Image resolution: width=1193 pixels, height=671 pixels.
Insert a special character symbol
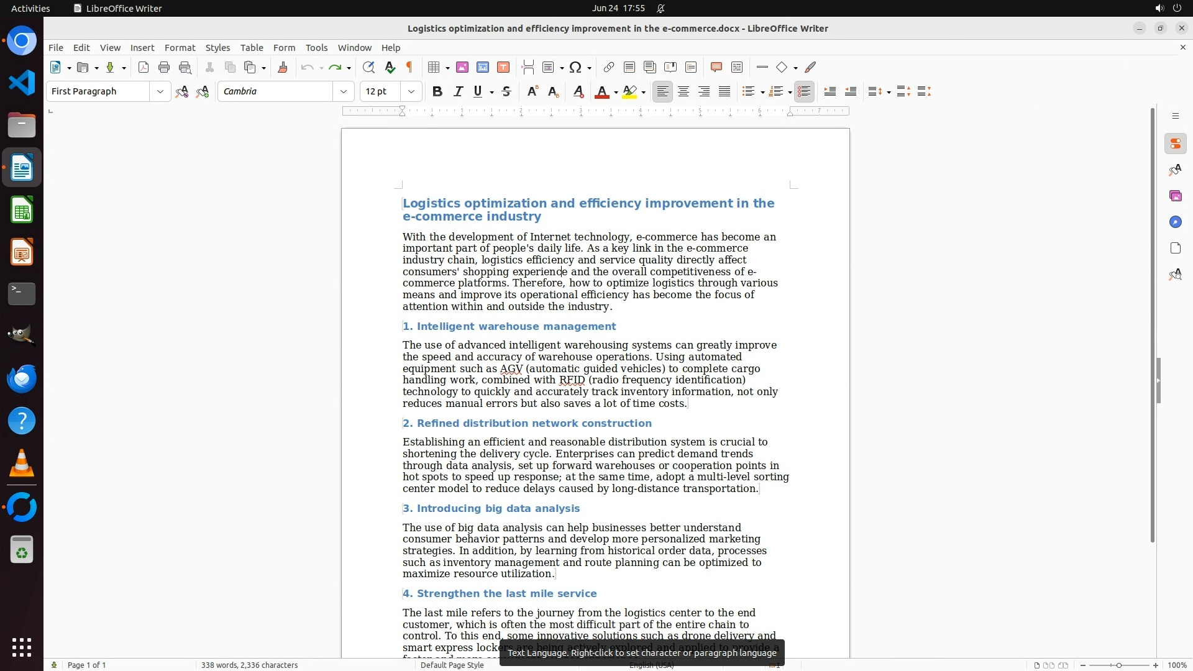tap(575, 67)
